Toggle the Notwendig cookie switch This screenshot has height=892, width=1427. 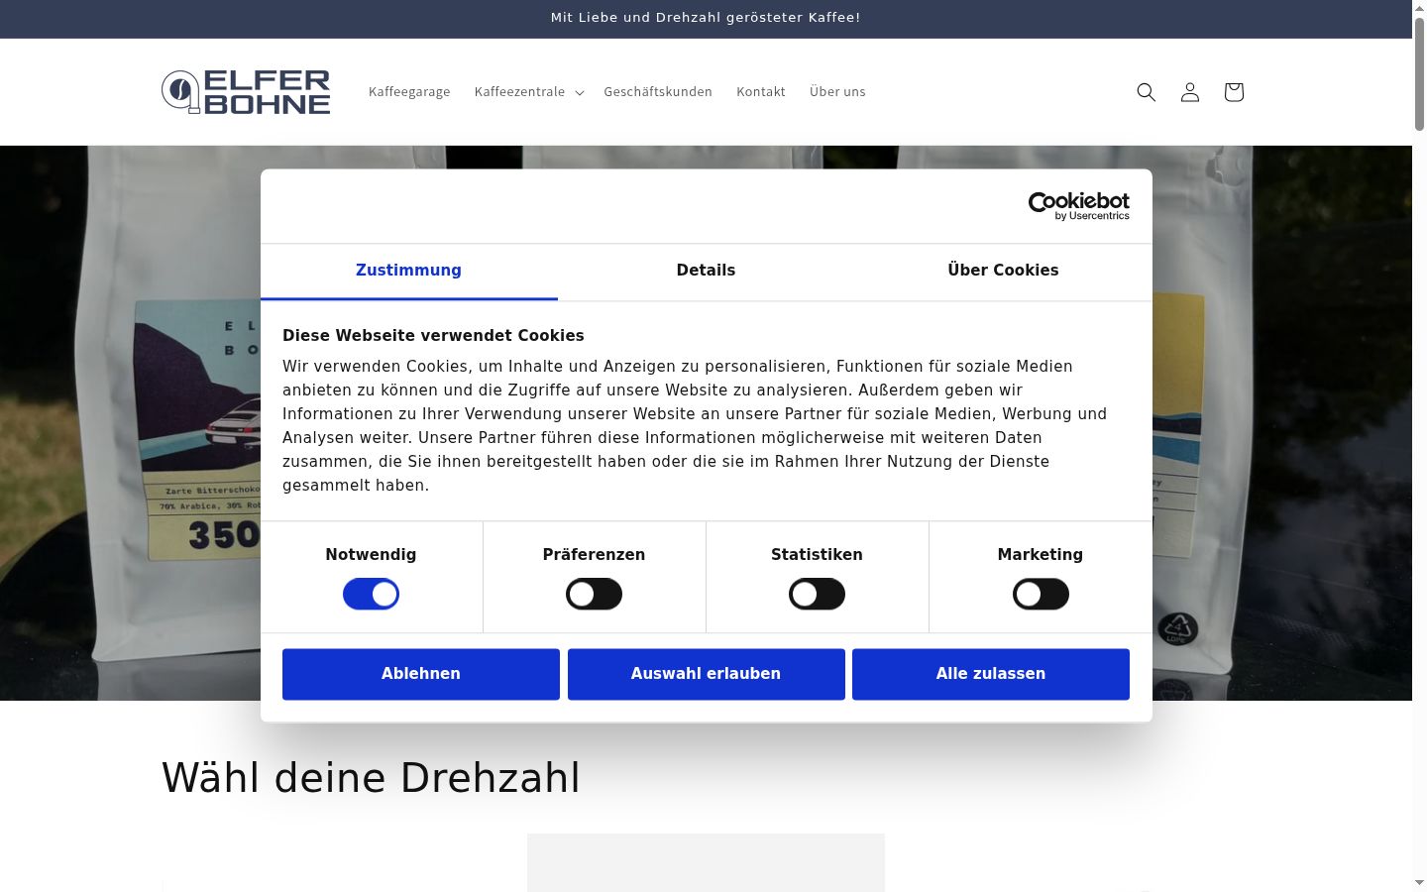point(371,595)
